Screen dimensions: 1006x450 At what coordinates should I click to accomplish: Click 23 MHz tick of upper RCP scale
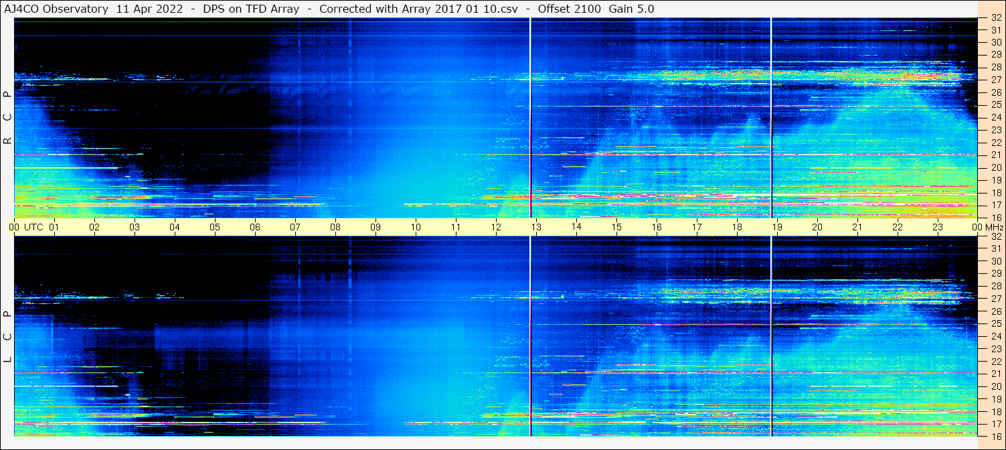tap(995, 130)
